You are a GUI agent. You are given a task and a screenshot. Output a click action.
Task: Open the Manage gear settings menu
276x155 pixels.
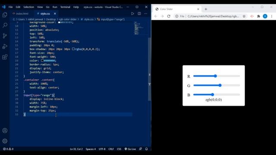click(x=5, y=141)
